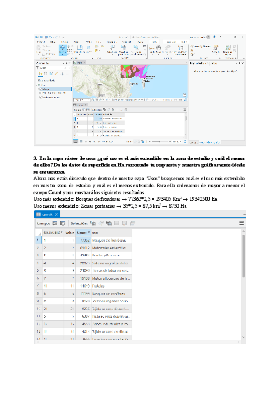Click the Add Field icon beside Campo

tap(54, 223)
